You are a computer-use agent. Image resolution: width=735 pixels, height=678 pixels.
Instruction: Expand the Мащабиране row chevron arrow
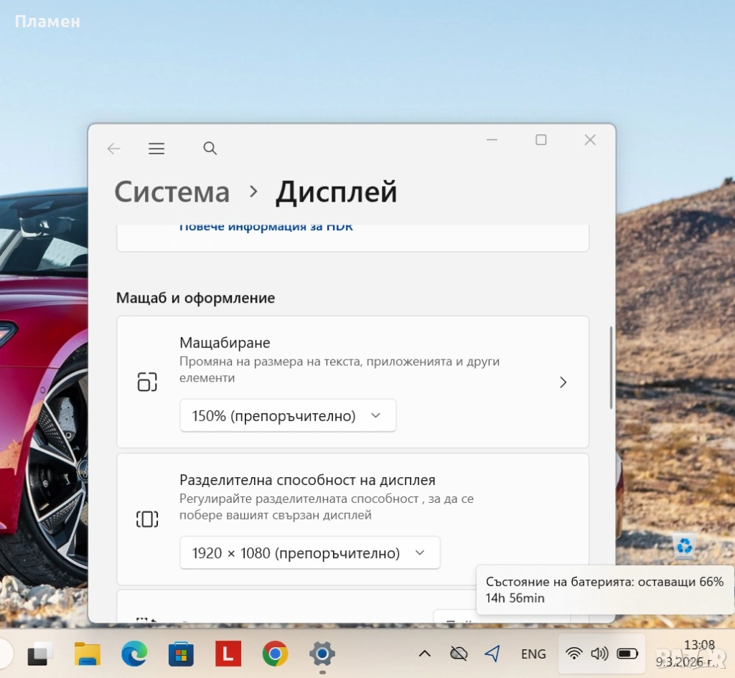pos(563,382)
